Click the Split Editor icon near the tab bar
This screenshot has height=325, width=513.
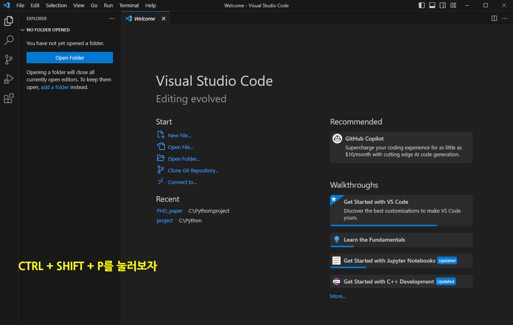click(x=494, y=18)
